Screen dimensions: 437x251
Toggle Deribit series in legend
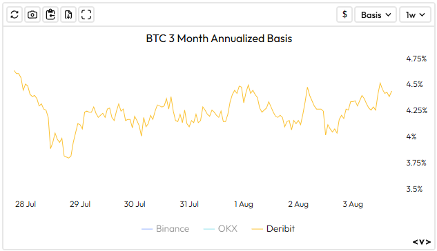pyautogui.click(x=273, y=229)
